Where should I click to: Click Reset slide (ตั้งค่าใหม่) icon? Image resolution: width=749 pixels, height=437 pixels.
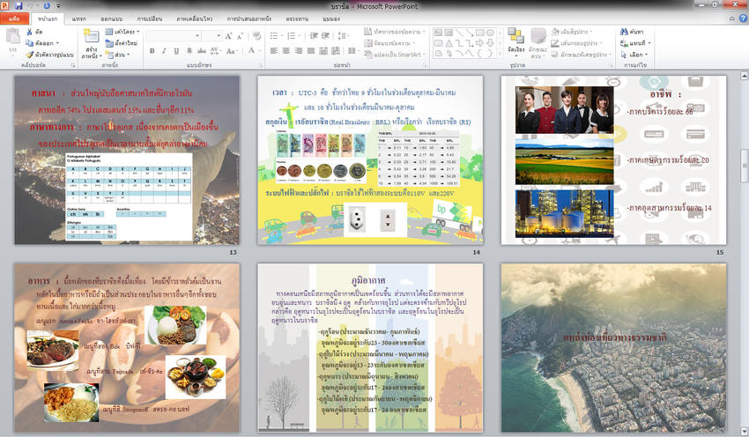[x=109, y=43]
